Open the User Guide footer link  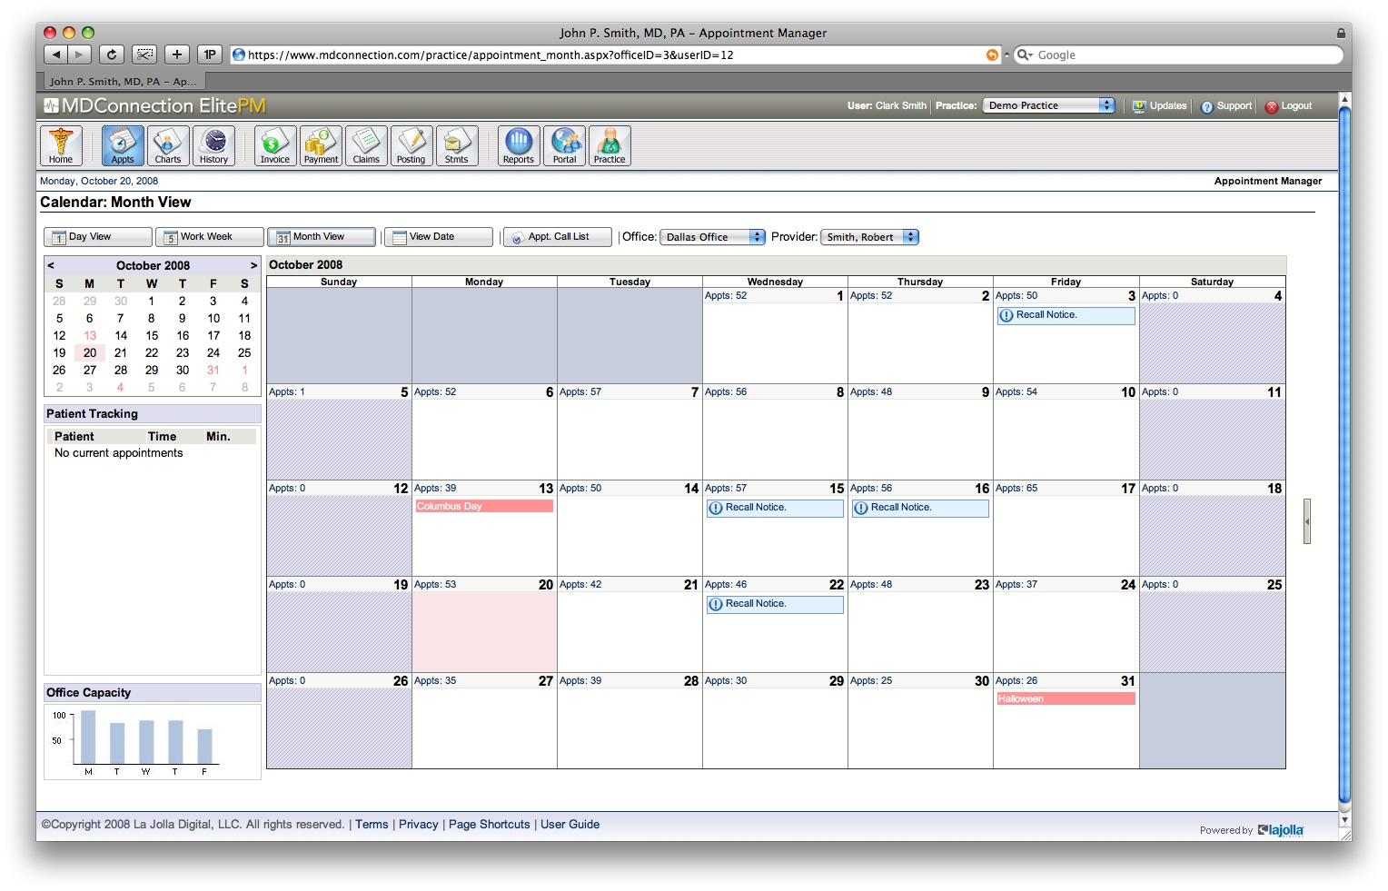[x=570, y=825]
